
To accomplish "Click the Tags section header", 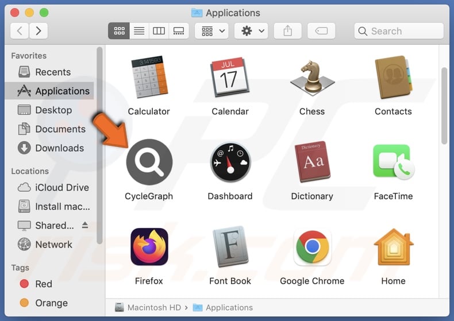I will point(20,268).
